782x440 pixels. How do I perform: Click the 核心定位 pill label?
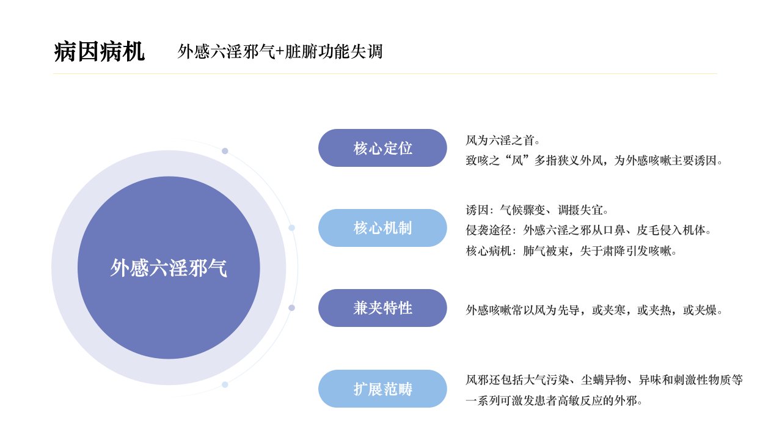[x=382, y=148]
